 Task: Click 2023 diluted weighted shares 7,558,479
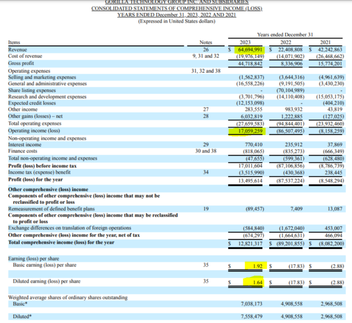click(x=252, y=316)
